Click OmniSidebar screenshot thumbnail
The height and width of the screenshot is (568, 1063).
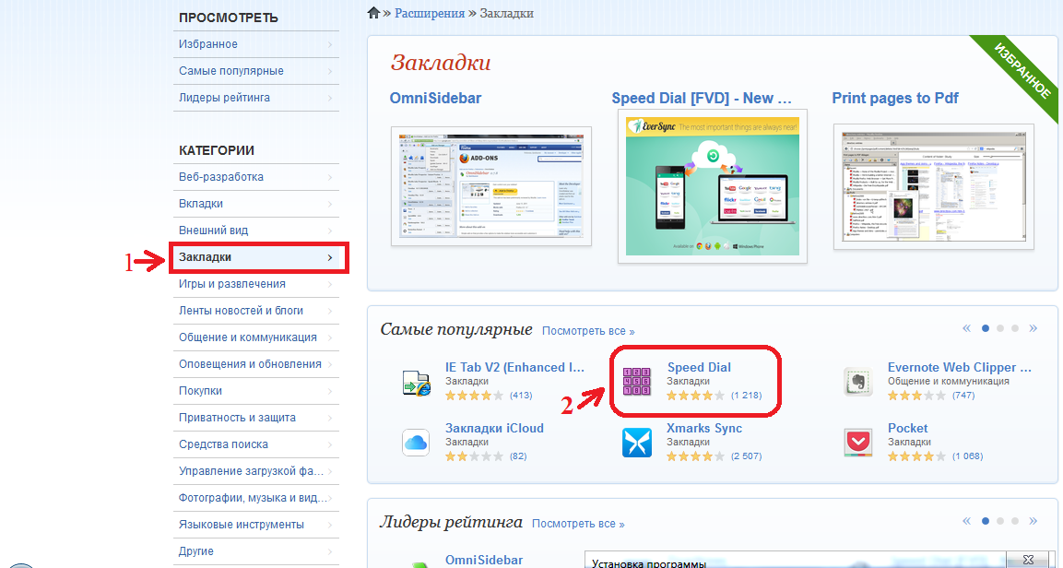[491, 186]
